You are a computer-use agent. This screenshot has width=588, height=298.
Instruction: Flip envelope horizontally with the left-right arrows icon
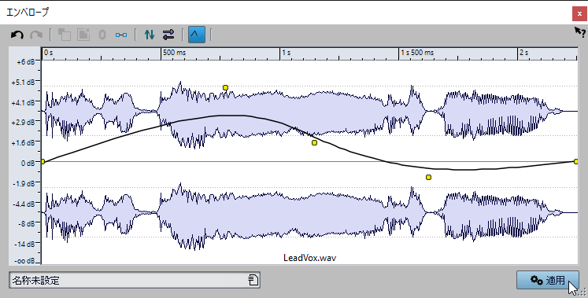[x=168, y=35]
